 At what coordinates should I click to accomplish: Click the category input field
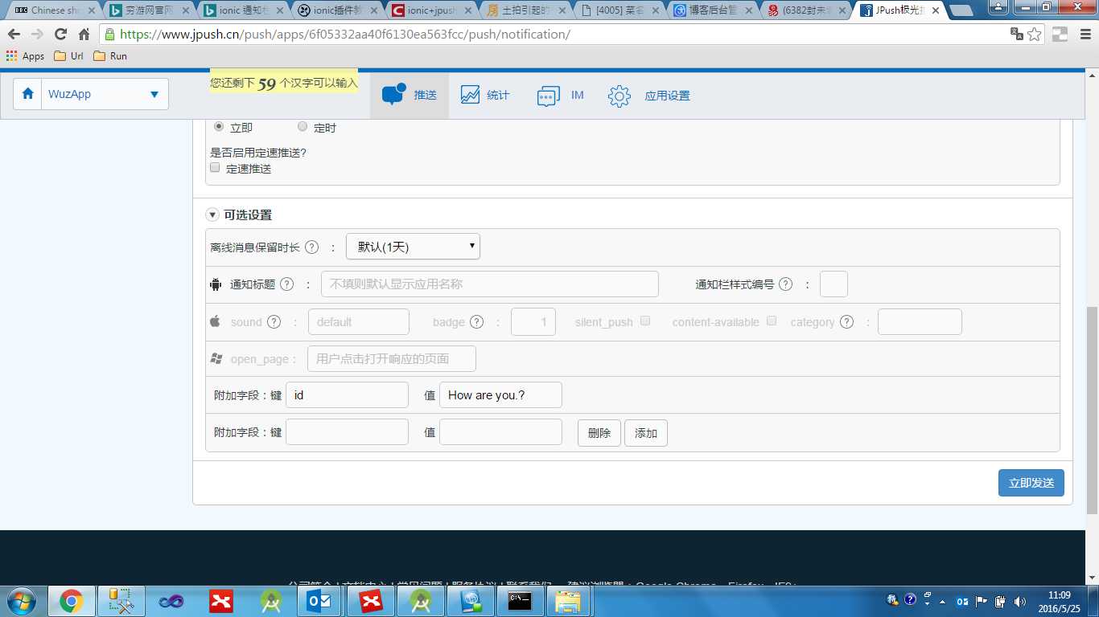coord(920,321)
